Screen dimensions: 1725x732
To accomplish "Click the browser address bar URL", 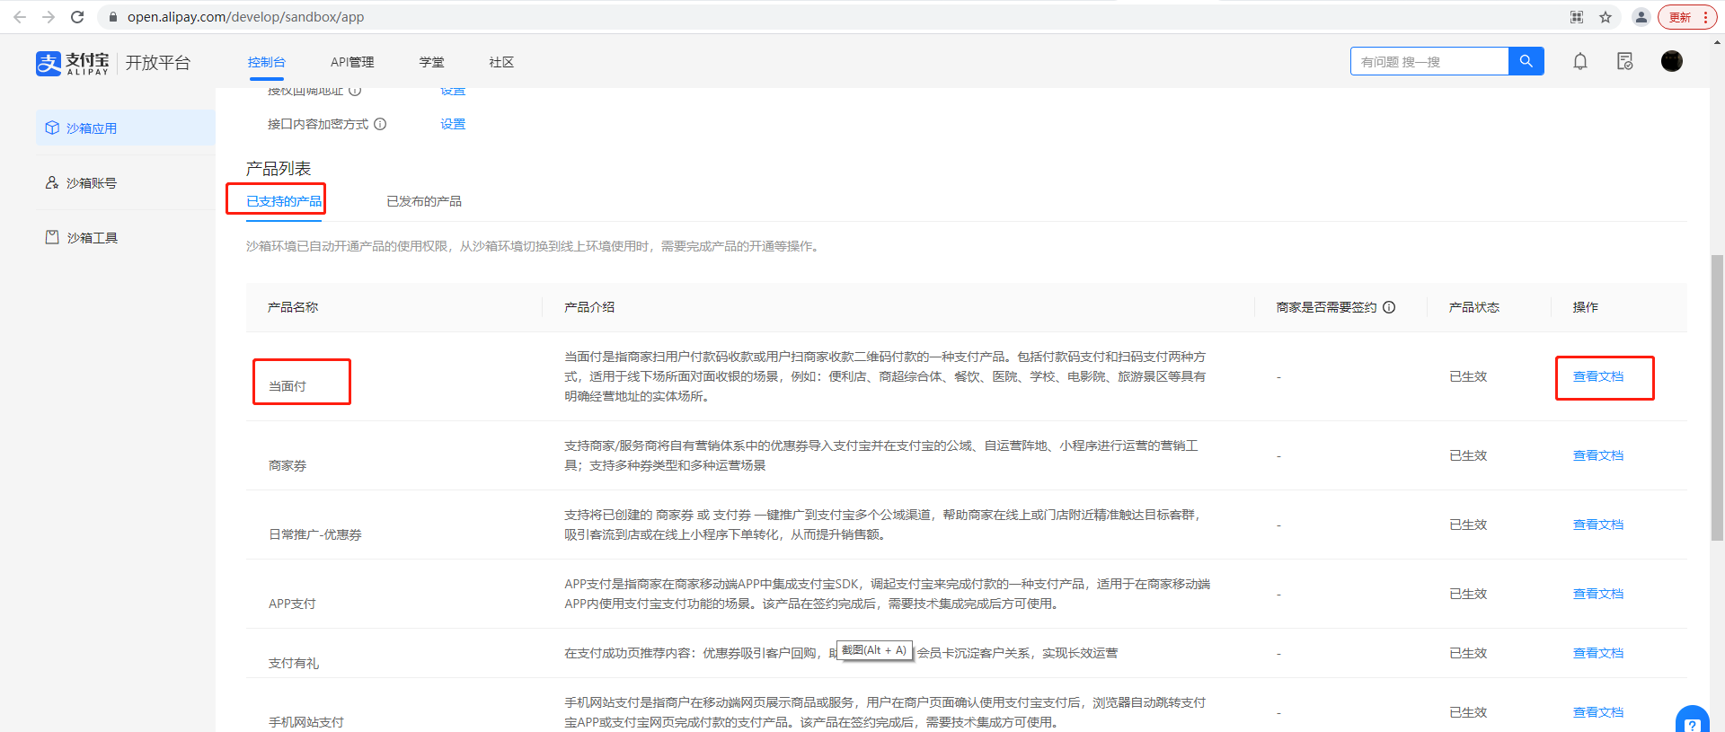I will tap(245, 17).
